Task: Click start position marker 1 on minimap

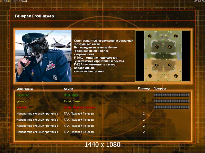Action: pos(156,65)
